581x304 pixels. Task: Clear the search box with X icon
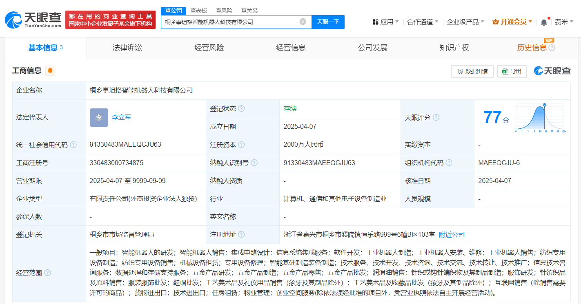303,22
